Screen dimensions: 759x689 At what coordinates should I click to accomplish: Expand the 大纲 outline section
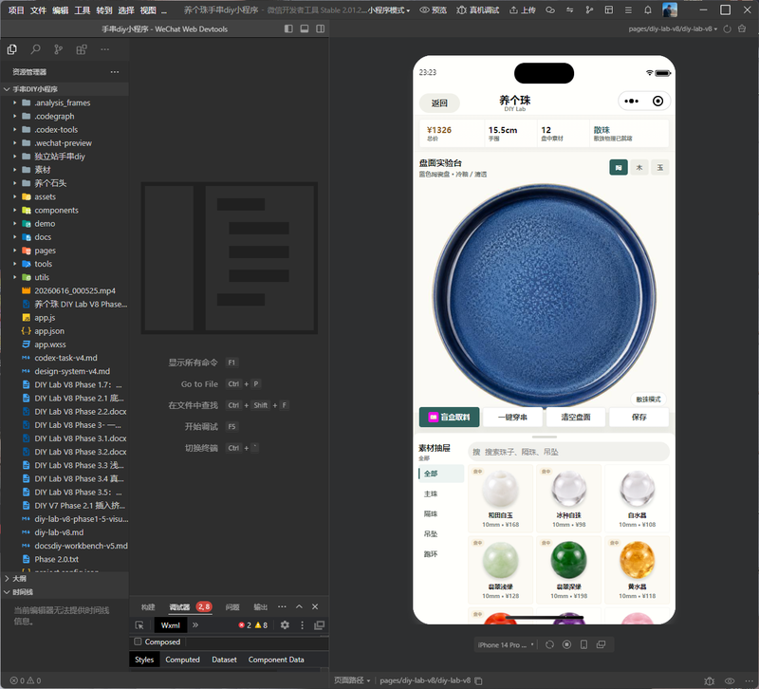point(7,579)
